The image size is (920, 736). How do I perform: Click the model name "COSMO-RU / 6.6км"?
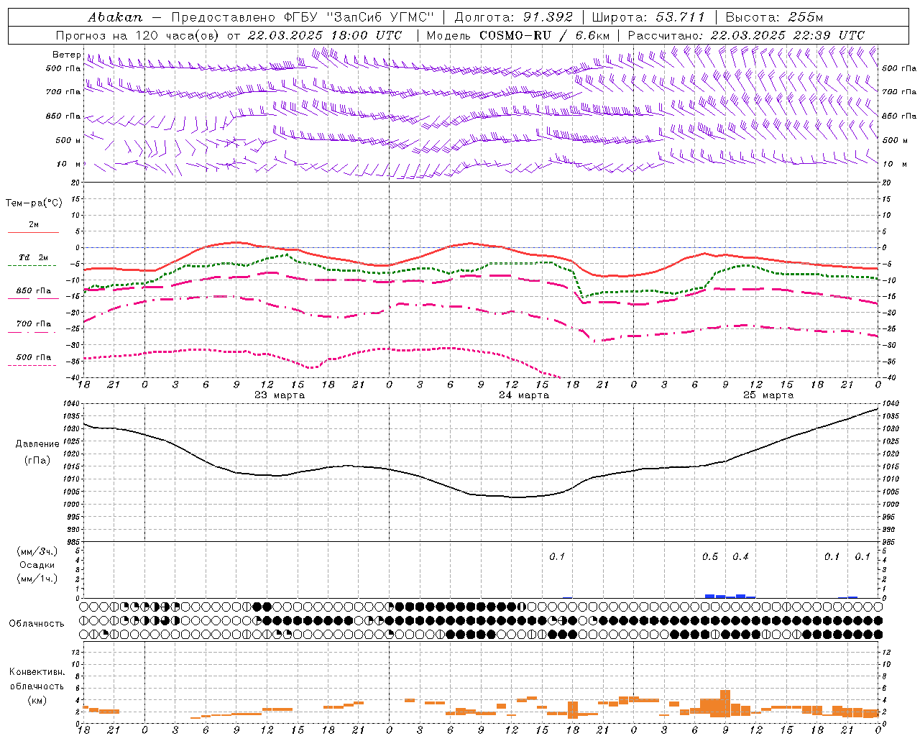(x=545, y=35)
